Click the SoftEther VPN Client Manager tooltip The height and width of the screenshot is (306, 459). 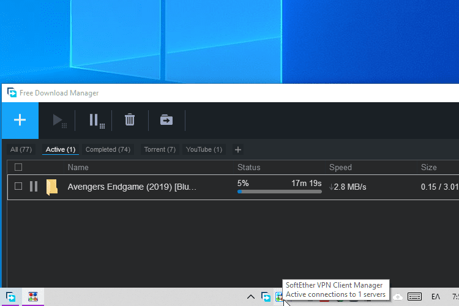point(336,290)
